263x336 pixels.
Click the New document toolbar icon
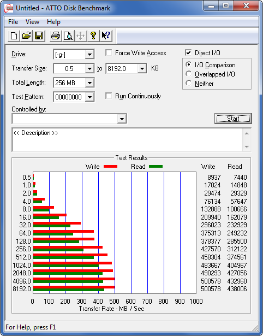[x=14, y=36]
